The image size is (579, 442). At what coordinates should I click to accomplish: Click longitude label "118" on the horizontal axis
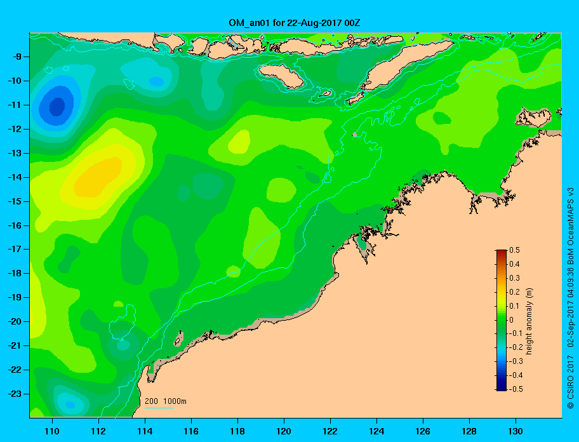[237, 431]
